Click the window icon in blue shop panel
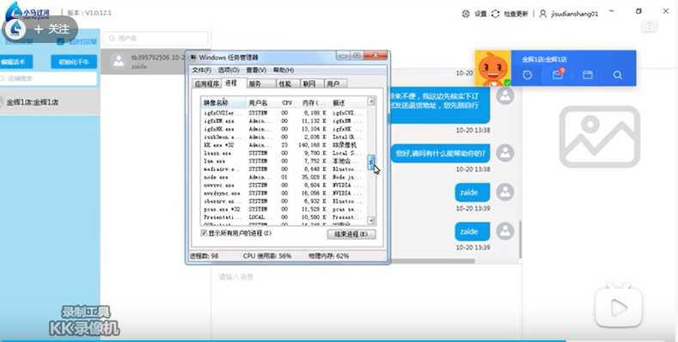The width and height of the screenshot is (678, 342). click(587, 75)
